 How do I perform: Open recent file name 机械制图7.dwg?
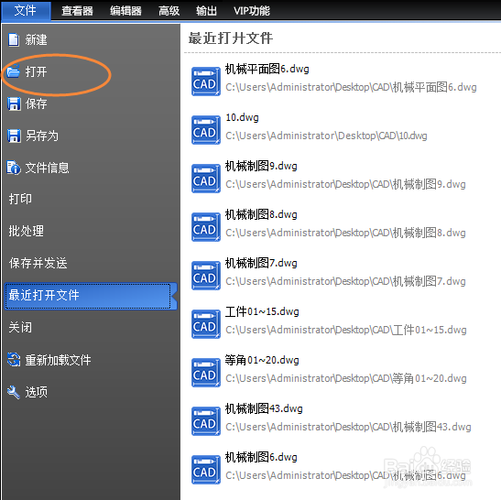click(x=261, y=263)
